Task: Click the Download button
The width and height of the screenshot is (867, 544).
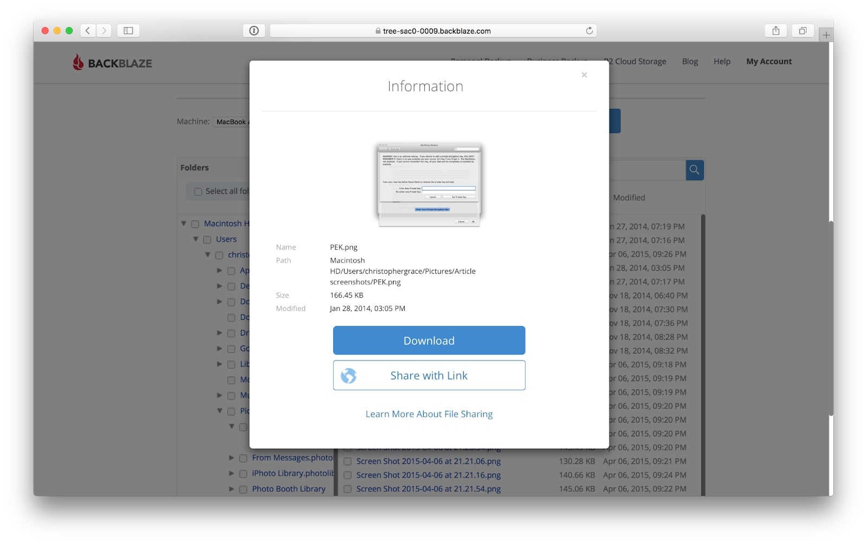Action: click(429, 340)
